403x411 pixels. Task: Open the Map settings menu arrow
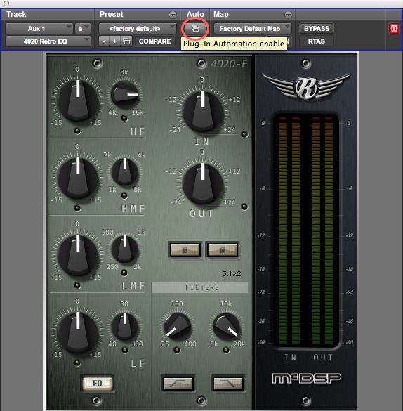[x=289, y=15]
